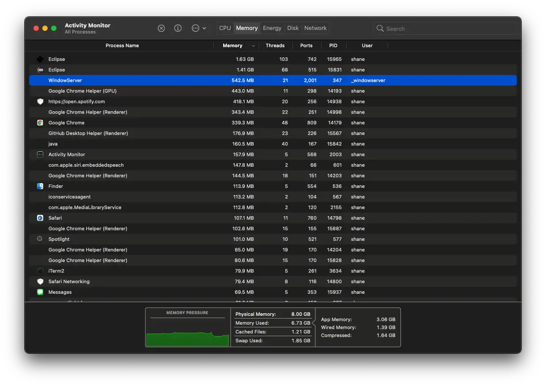Click the Swap Used 1.85 GB value

[x=301, y=341]
